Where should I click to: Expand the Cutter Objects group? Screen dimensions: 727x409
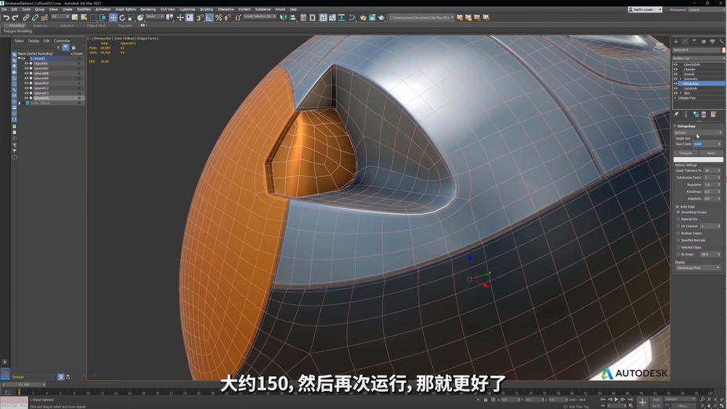[x=20, y=103]
